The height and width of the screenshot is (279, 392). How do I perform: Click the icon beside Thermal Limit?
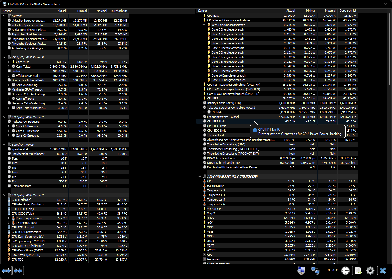(x=205, y=135)
